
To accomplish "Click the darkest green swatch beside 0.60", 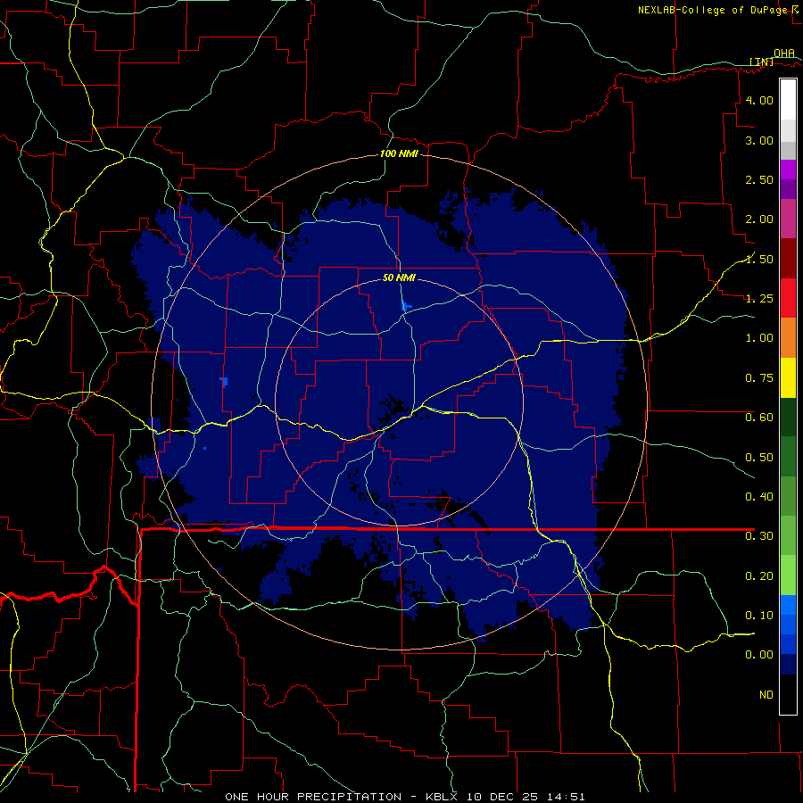I will (788, 417).
